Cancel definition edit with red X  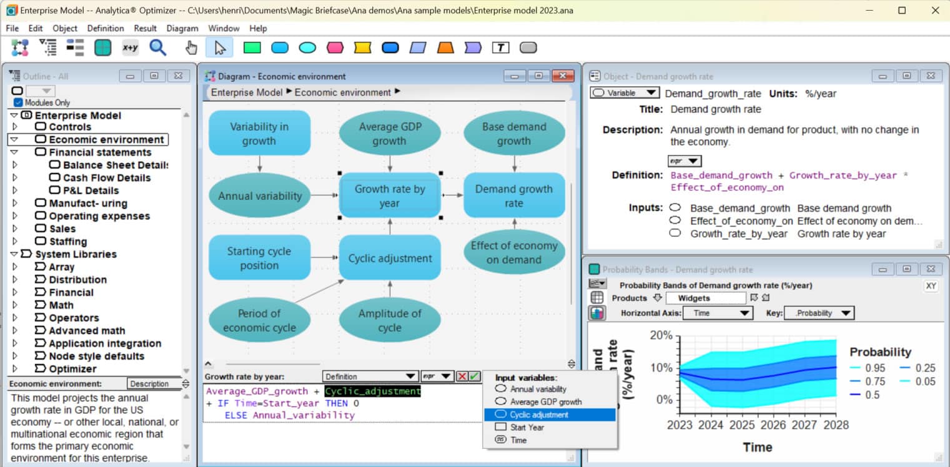[462, 376]
